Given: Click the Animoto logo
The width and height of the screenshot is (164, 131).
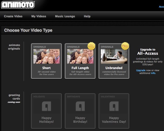Looking at the screenshot, I should [18, 5].
